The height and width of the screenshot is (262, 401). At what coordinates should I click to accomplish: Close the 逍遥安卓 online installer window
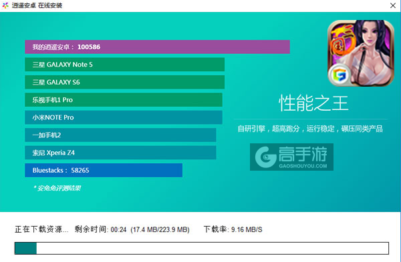tap(392, 5)
